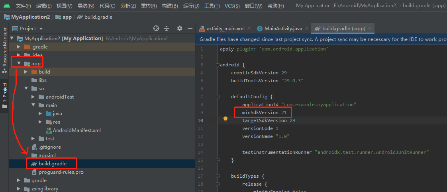
Task: Open the 帮助(H) menu
Action: [x=276, y=6]
